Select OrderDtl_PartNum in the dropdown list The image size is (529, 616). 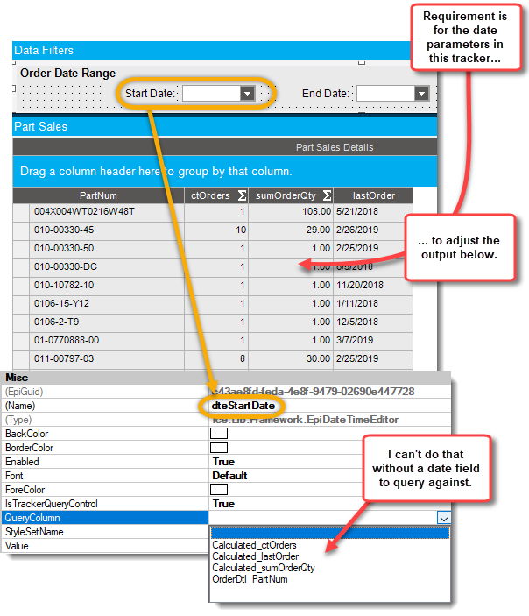click(250, 579)
